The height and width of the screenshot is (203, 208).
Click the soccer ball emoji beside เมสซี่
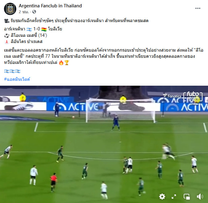click(x=7, y=36)
